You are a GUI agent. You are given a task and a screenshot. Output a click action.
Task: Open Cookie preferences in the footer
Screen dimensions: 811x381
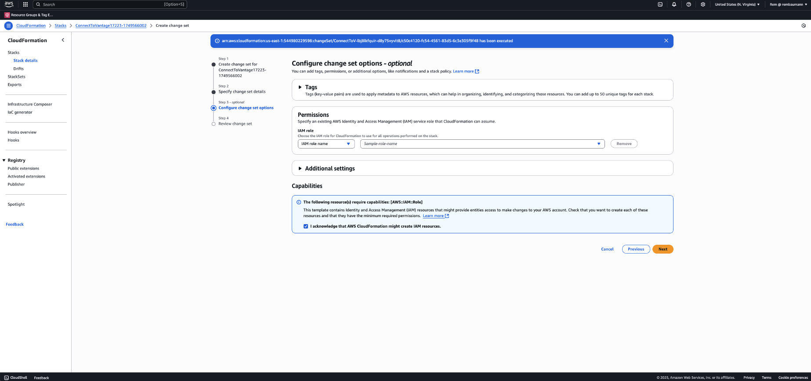click(x=793, y=377)
